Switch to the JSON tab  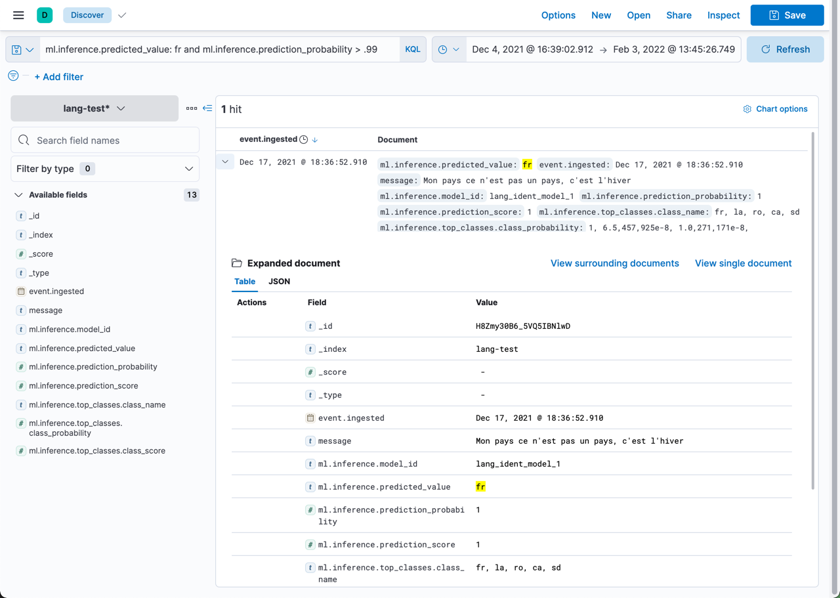(x=279, y=281)
